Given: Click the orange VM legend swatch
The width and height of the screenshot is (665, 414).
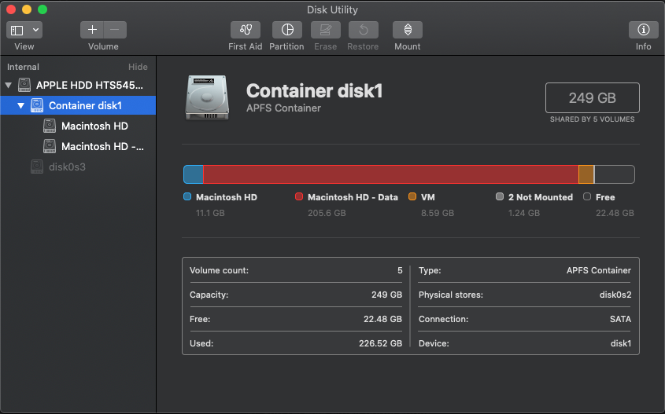Looking at the screenshot, I should pyautogui.click(x=412, y=196).
